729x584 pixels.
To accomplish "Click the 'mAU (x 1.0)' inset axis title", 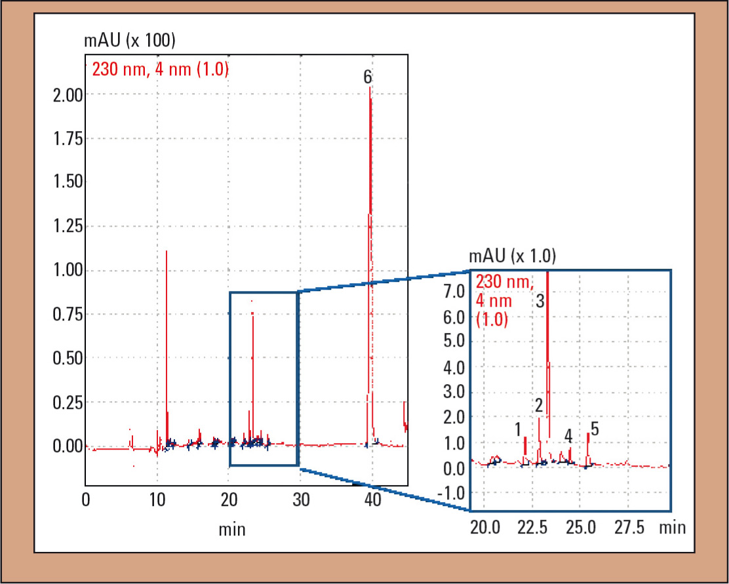I will click(513, 256).
